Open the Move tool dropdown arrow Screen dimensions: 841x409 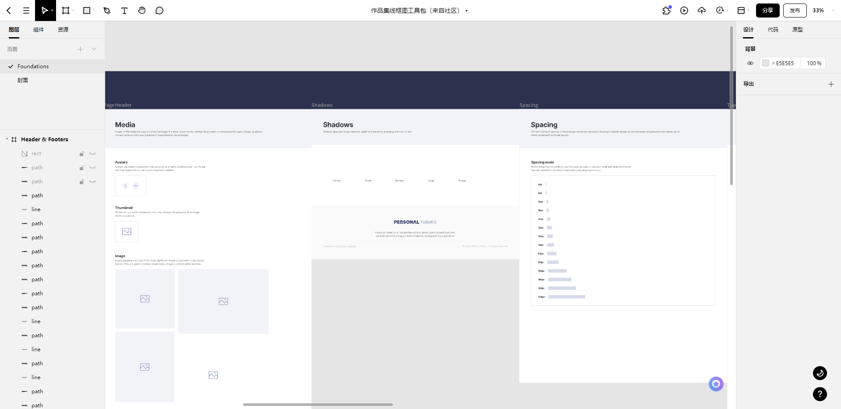pyautogui.click(x=52, y=10)
